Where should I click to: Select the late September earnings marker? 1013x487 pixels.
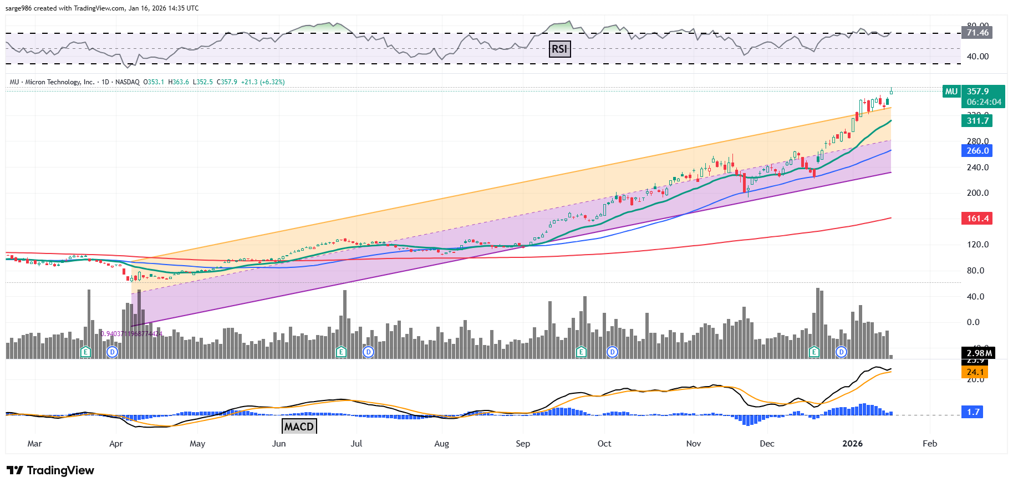click(x=581, y=352)
